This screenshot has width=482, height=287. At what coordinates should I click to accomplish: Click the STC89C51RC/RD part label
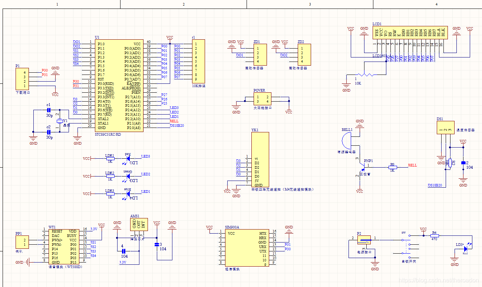tap(108, 135)
